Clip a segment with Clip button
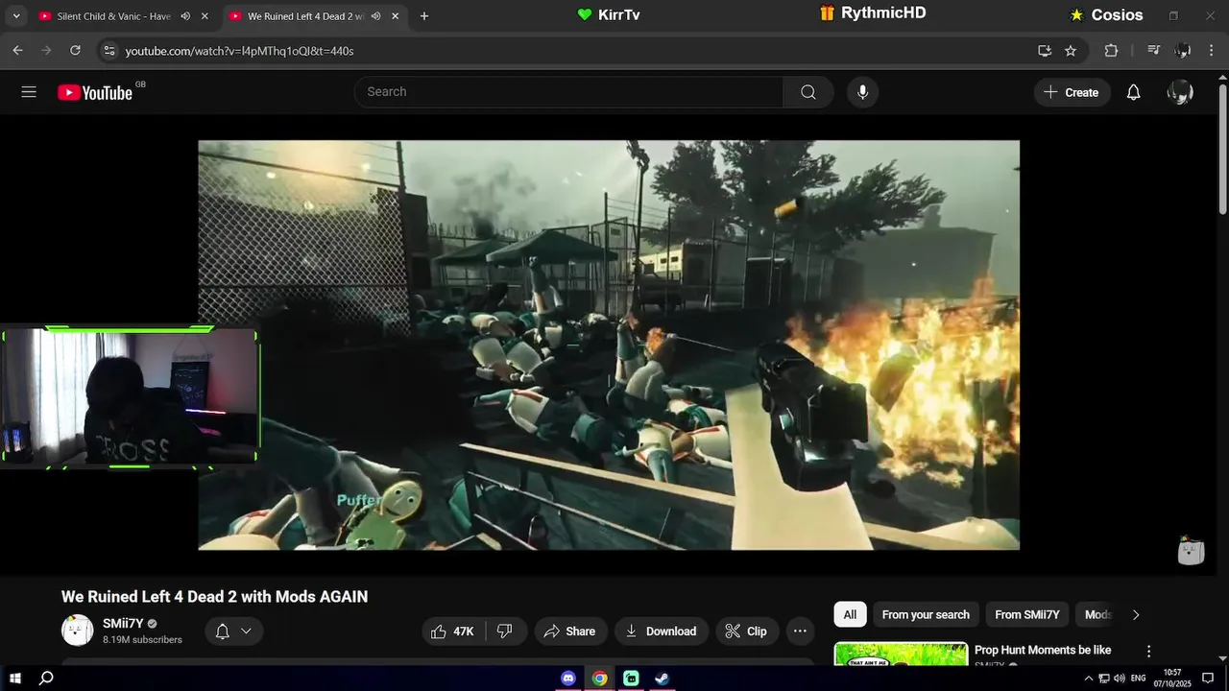1229x691 pixels. [746, 631]
